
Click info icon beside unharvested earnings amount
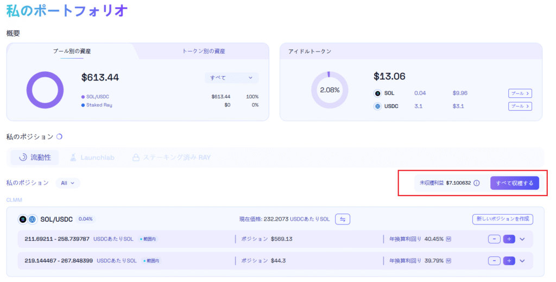click(x=476, y=183)
